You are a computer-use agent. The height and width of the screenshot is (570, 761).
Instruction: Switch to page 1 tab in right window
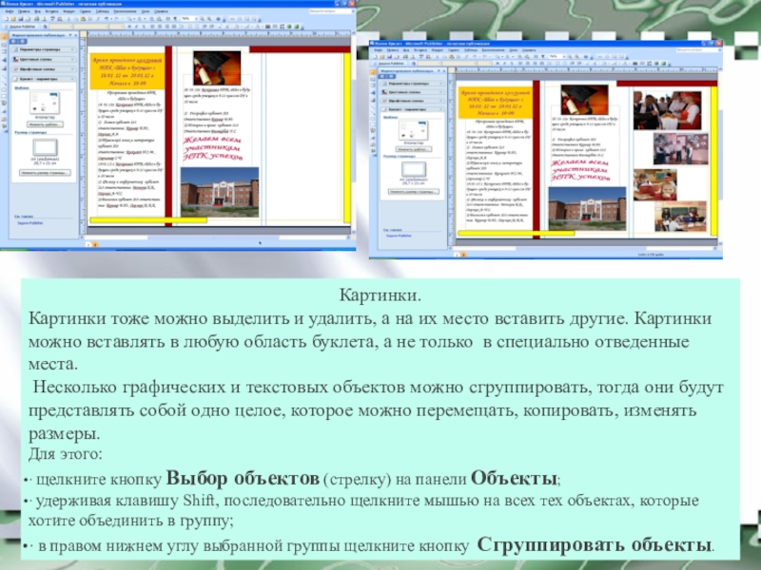[457, 255]
